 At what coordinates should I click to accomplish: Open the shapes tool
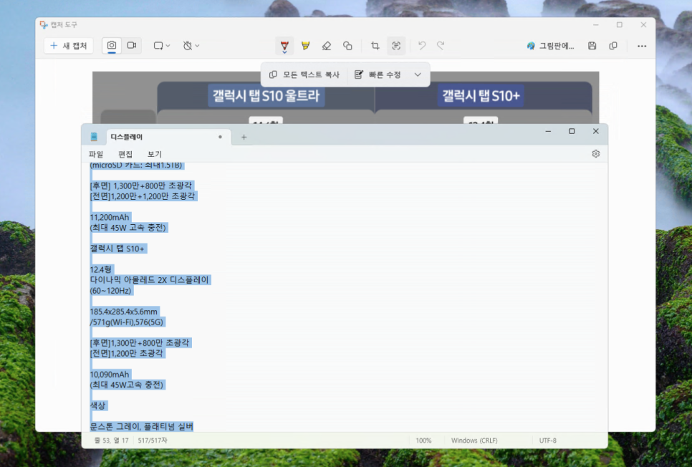[x=347, y=45]
